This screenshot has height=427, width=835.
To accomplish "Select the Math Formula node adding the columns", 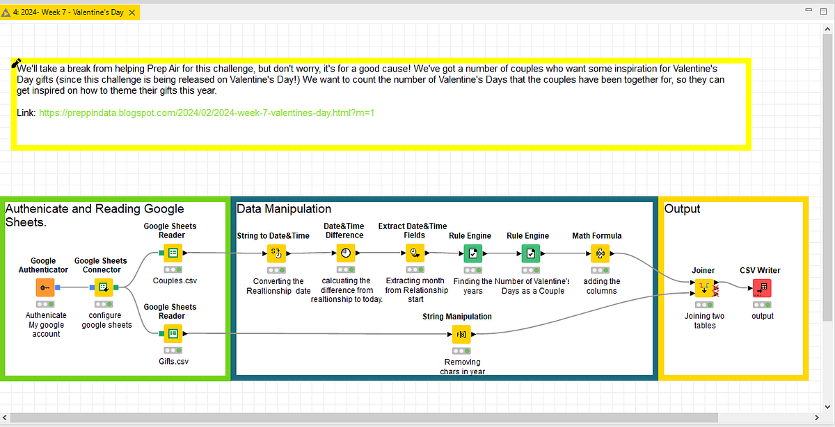I will point(600,253).
